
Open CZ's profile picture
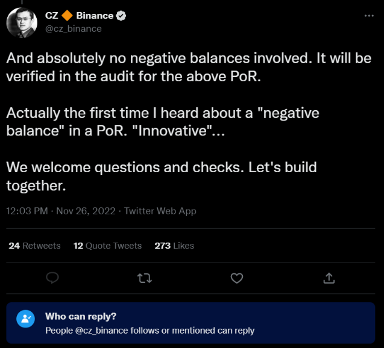[x=22, y=22]
